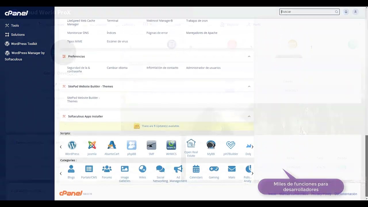The image size is (368, 207).
Task: Open the Blogs category icon
Action: click(71, 169)
